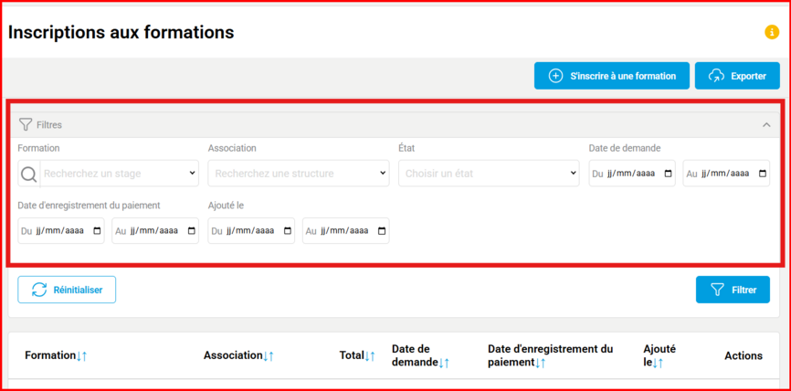
Task: Open calendar for payment registration start date
Action: coord(97,231)
